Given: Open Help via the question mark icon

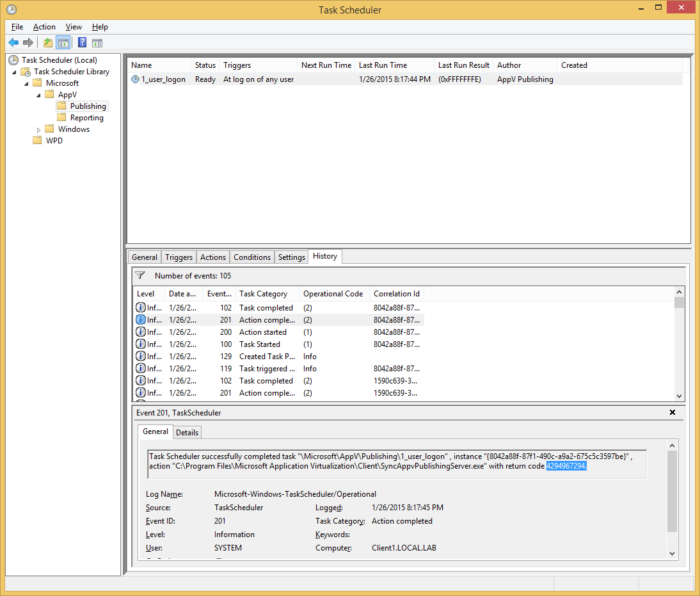Looking at the screenshot, I should (x=82, y=43).
